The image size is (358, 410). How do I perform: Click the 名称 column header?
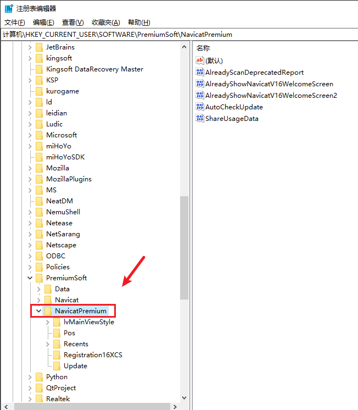203,48
